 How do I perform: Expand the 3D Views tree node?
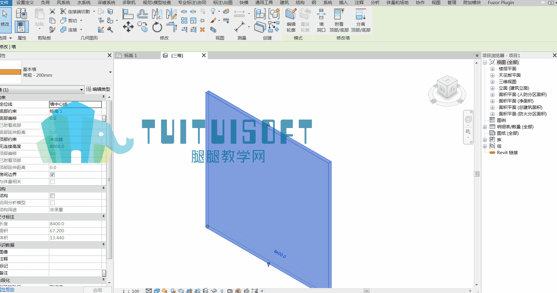(492, 82)
